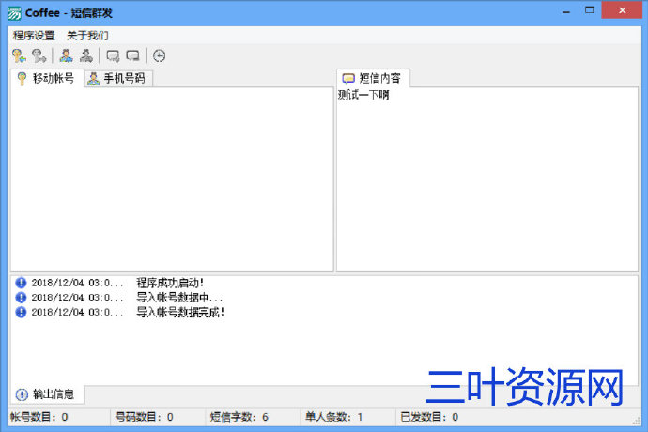Viewport: 648px width, 432px height.
Task: Close the Coffee 短信群发 window
Action: (622, 10)
